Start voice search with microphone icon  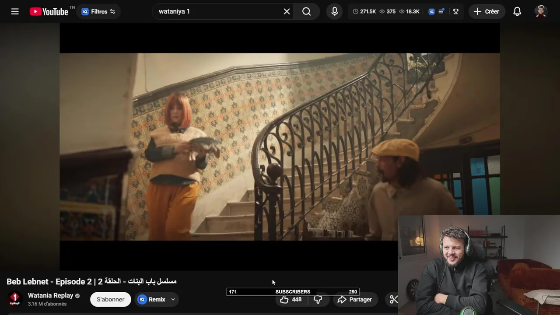(335, 11)
